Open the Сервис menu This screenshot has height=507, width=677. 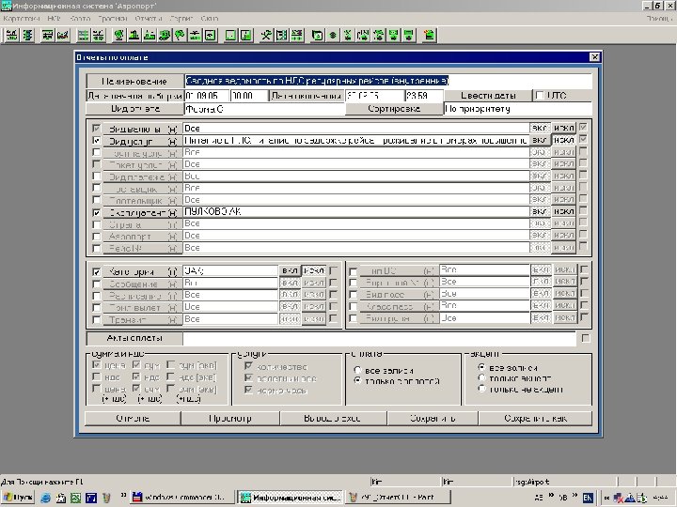pos(181,18)
